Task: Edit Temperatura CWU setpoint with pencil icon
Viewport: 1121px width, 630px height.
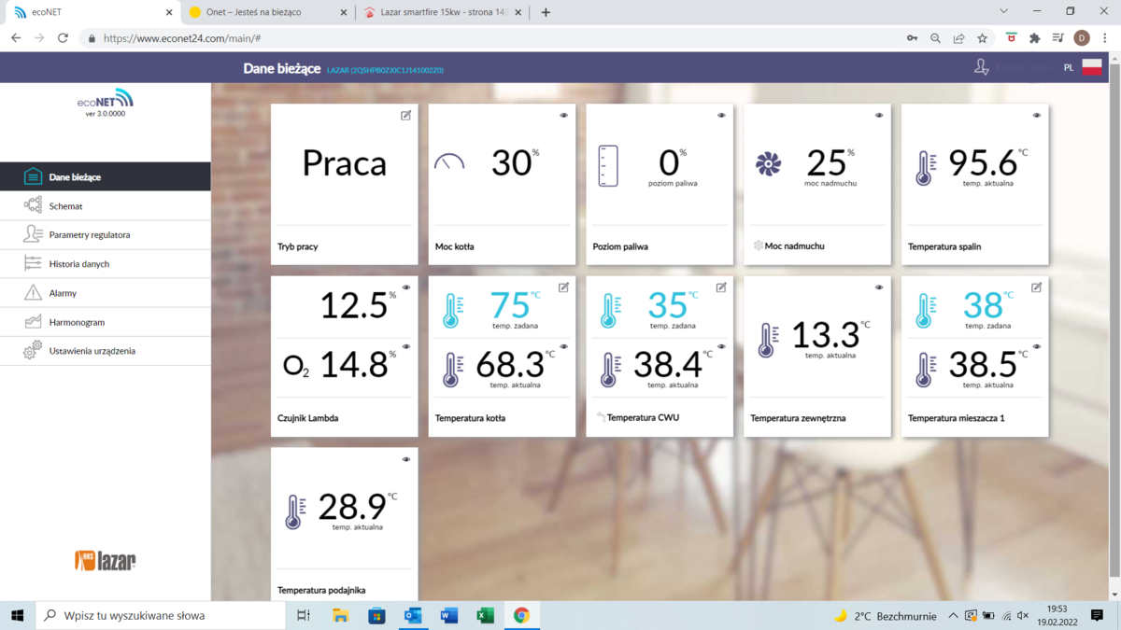Action: coord(720,288)
